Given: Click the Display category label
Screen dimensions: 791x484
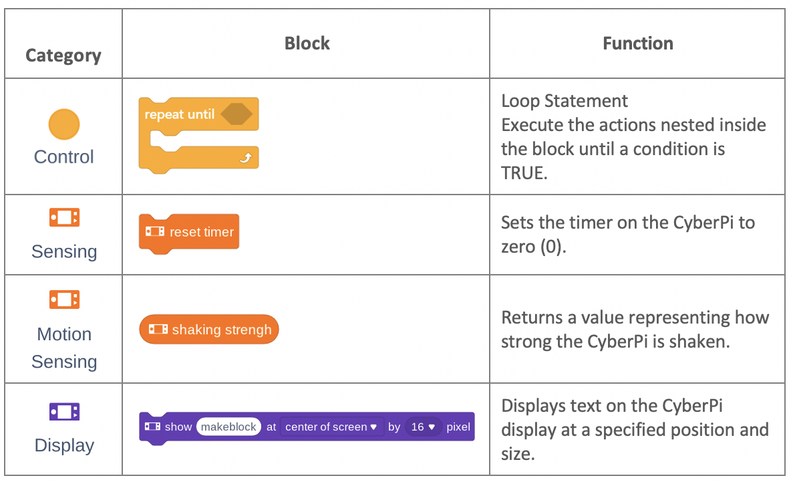Looking at the screenshot, I should coord(64,446).
